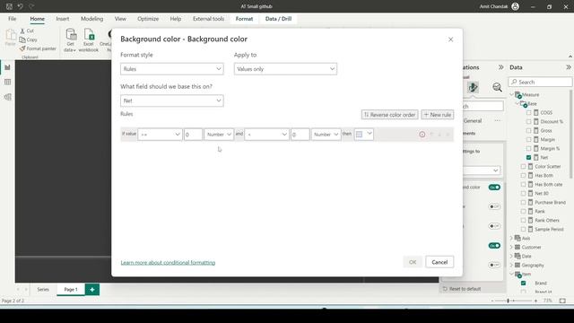
Task: Click the Cancel button
Action: [x=439, y=262]
